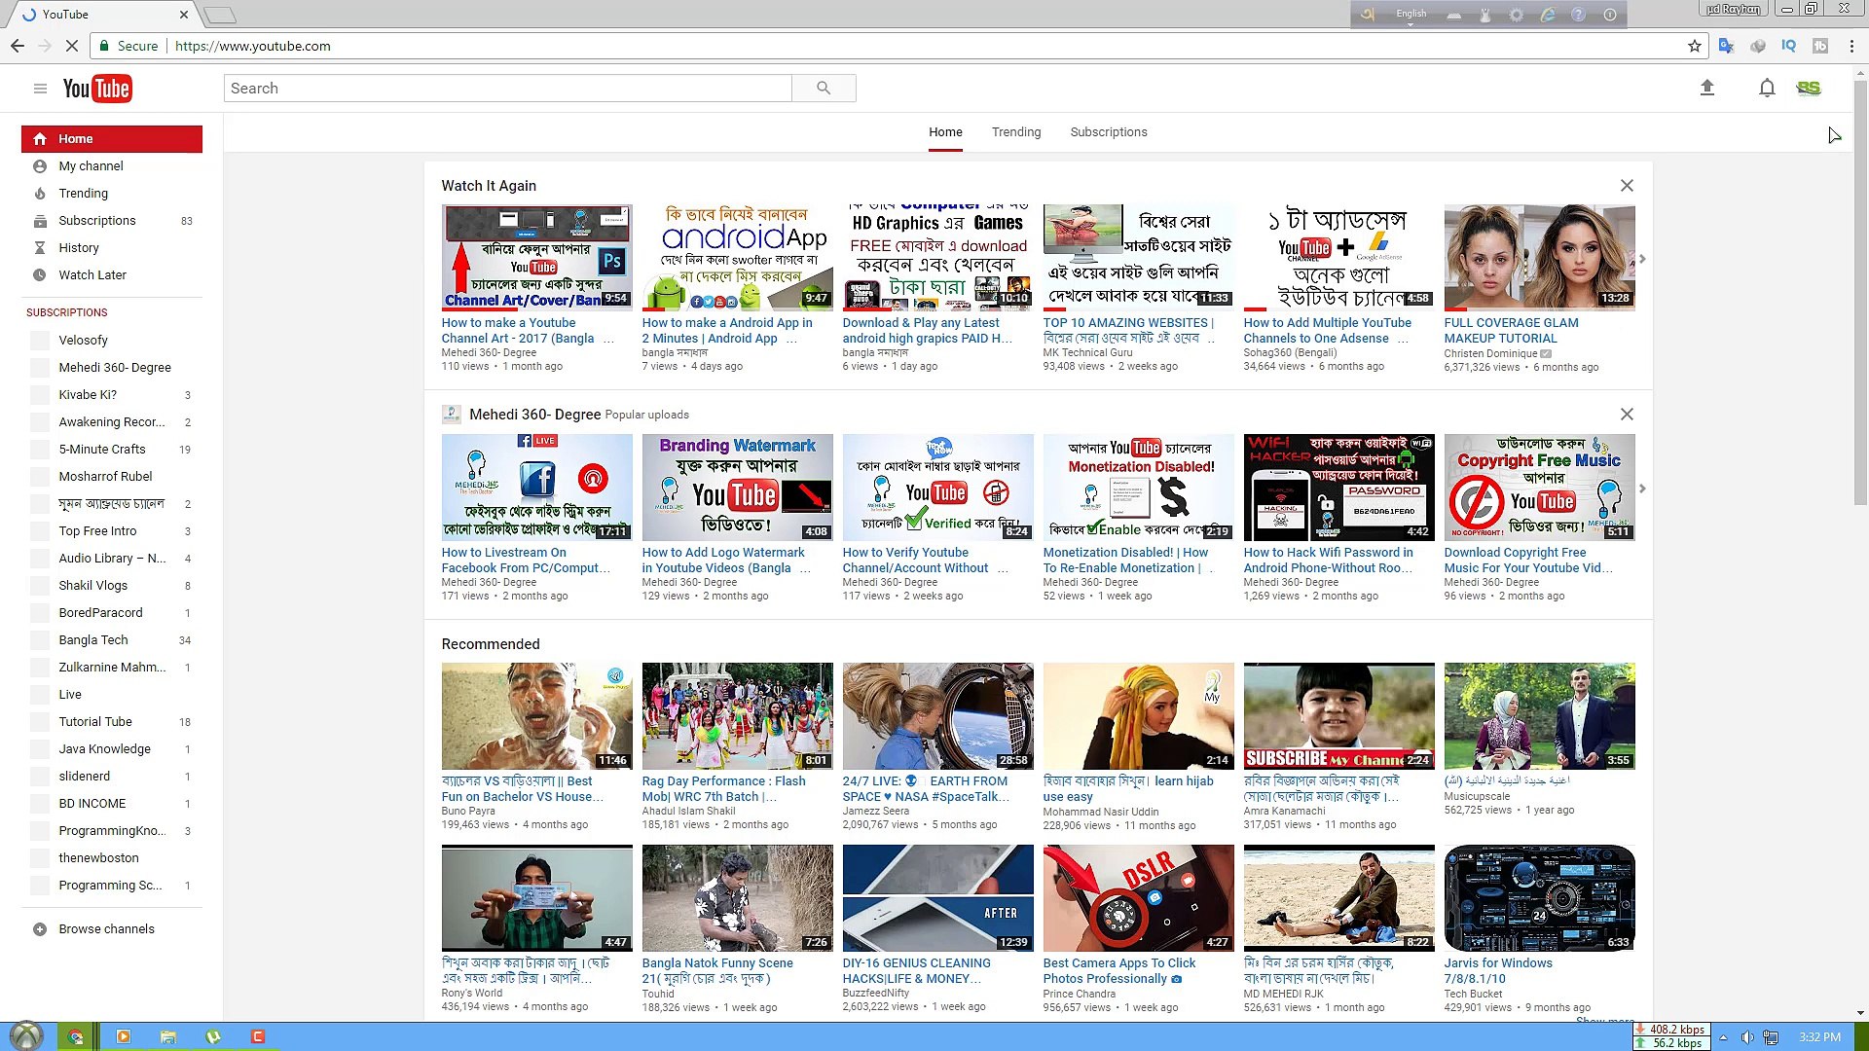Viewport: 1869px width, 1051px height.
Task: Click the account avatar icon
Action: tap(1810, 88)
